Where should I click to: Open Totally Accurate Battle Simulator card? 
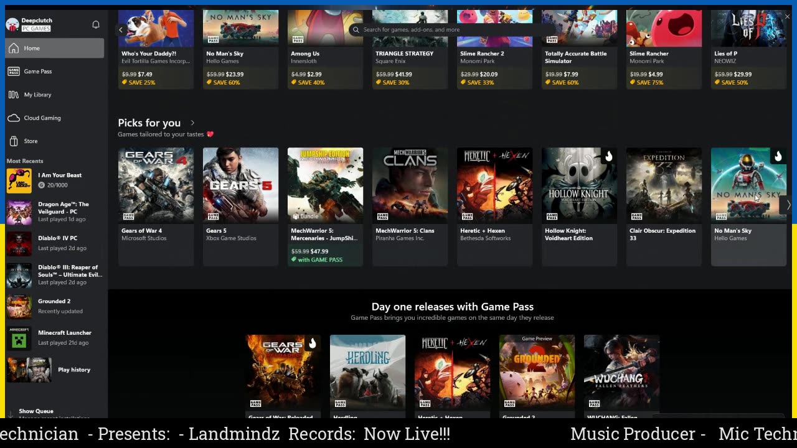[579, 50]
